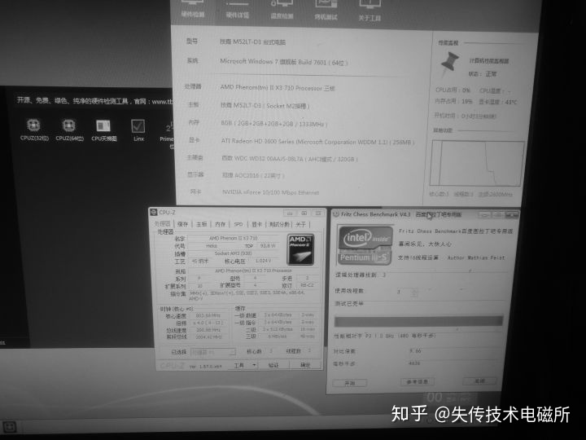Select the 主板 tab in CPU-Z
Screen dimensions: 586x440
tap(202, 224)
